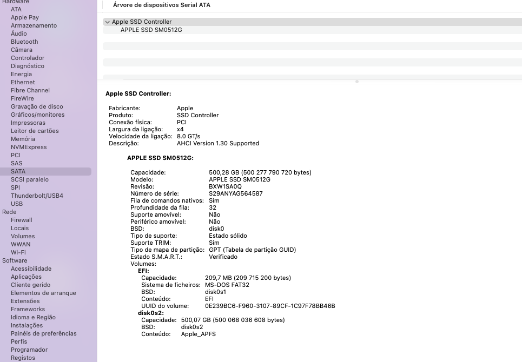This screenshot has width=522, height=362.
Task: Select WWAN sidebar entry
Action: tap(21, 244)
